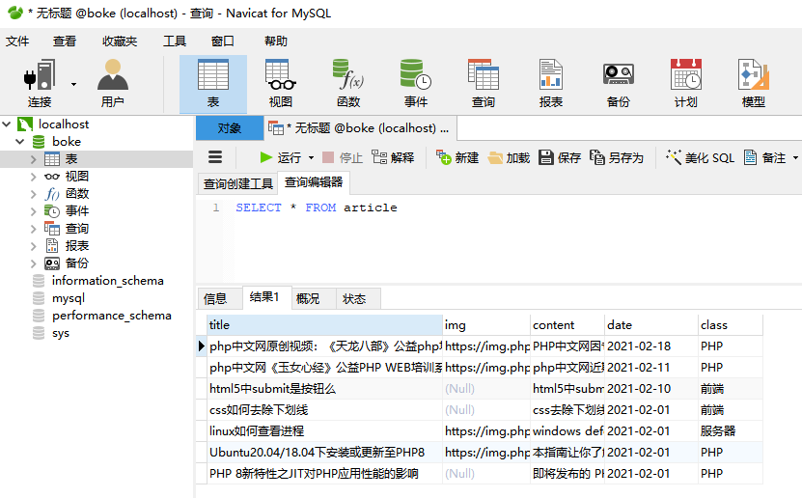Open the dropdown arrow beside 备注

[x=795, y=158]
